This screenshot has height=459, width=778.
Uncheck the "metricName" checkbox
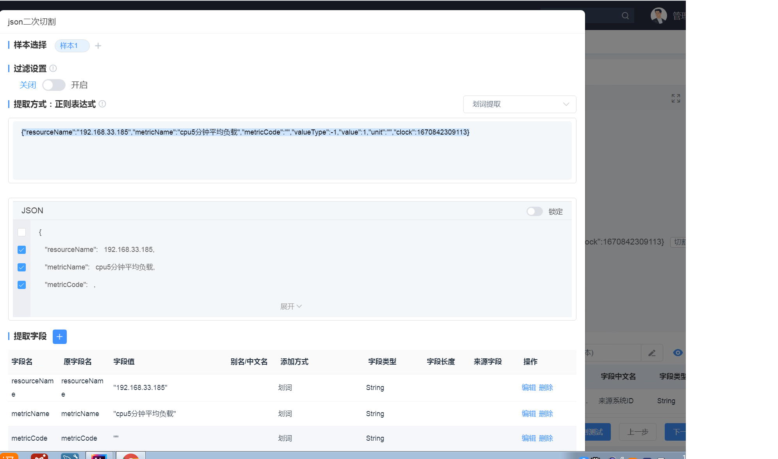22,267
